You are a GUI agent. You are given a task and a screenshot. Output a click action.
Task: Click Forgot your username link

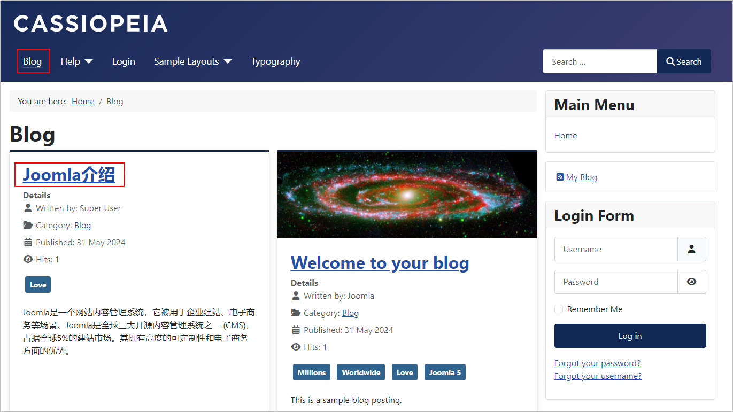[x=598, y=376]
